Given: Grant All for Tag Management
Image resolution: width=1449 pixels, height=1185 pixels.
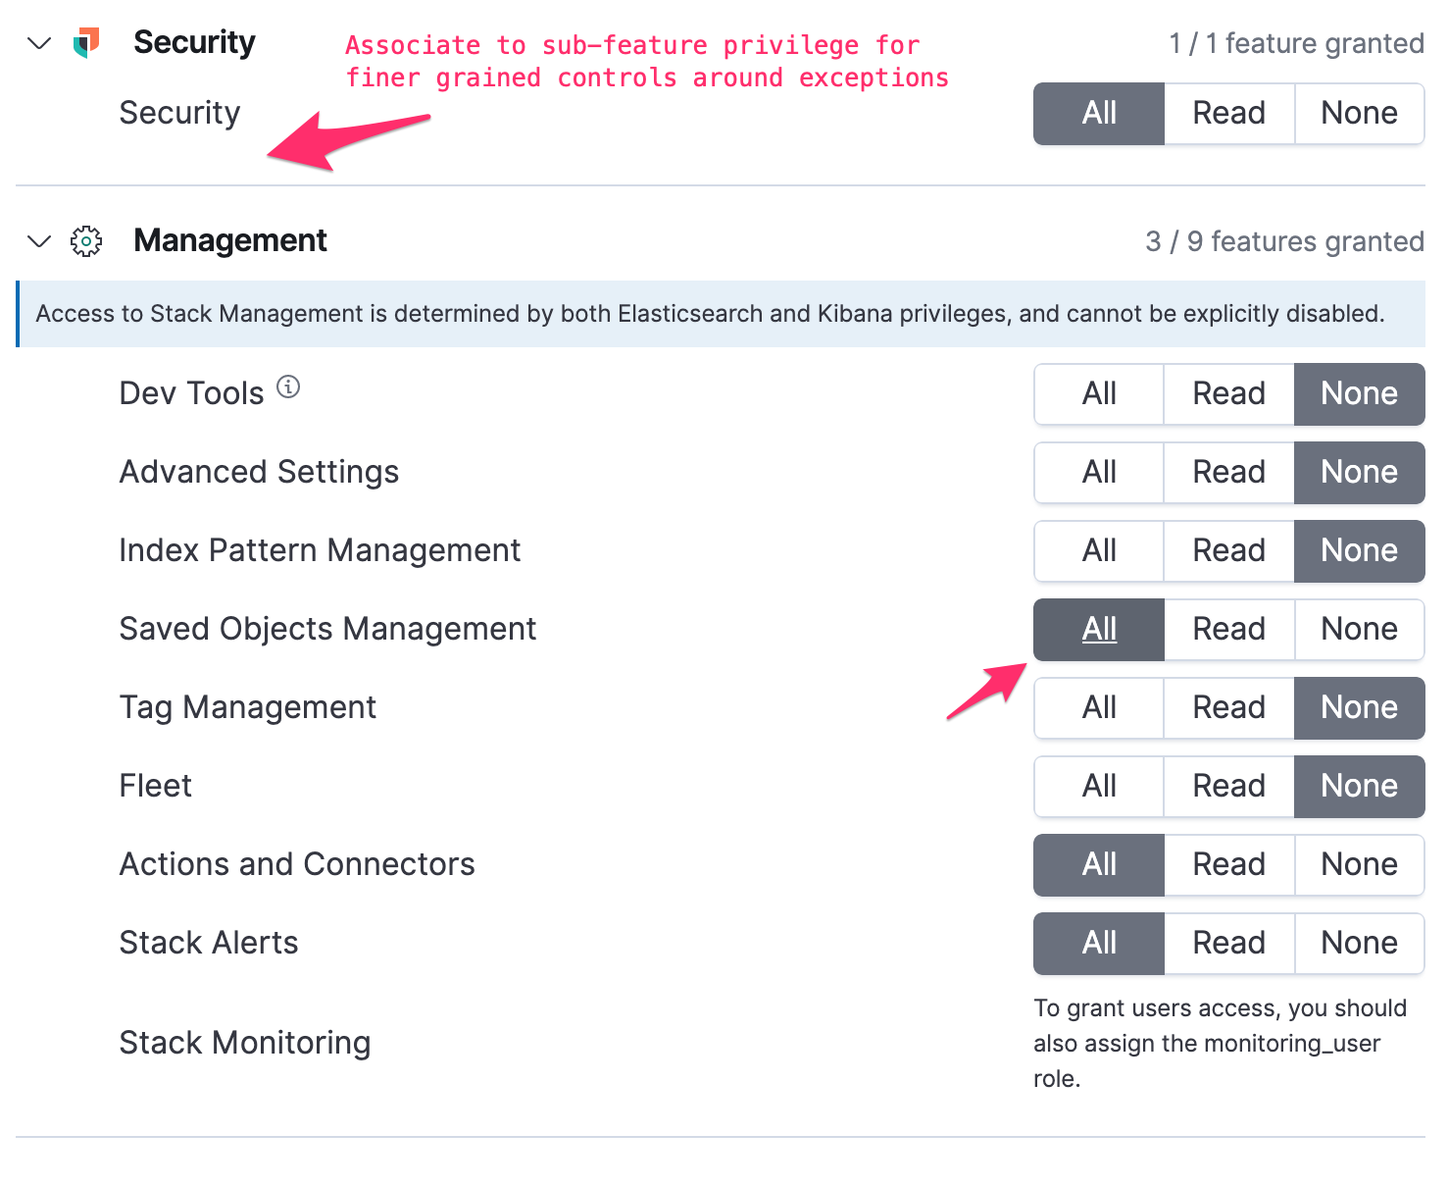Looking at the screenshot, I should coord(1098,707).
